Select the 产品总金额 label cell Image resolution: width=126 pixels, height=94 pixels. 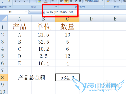31,77
